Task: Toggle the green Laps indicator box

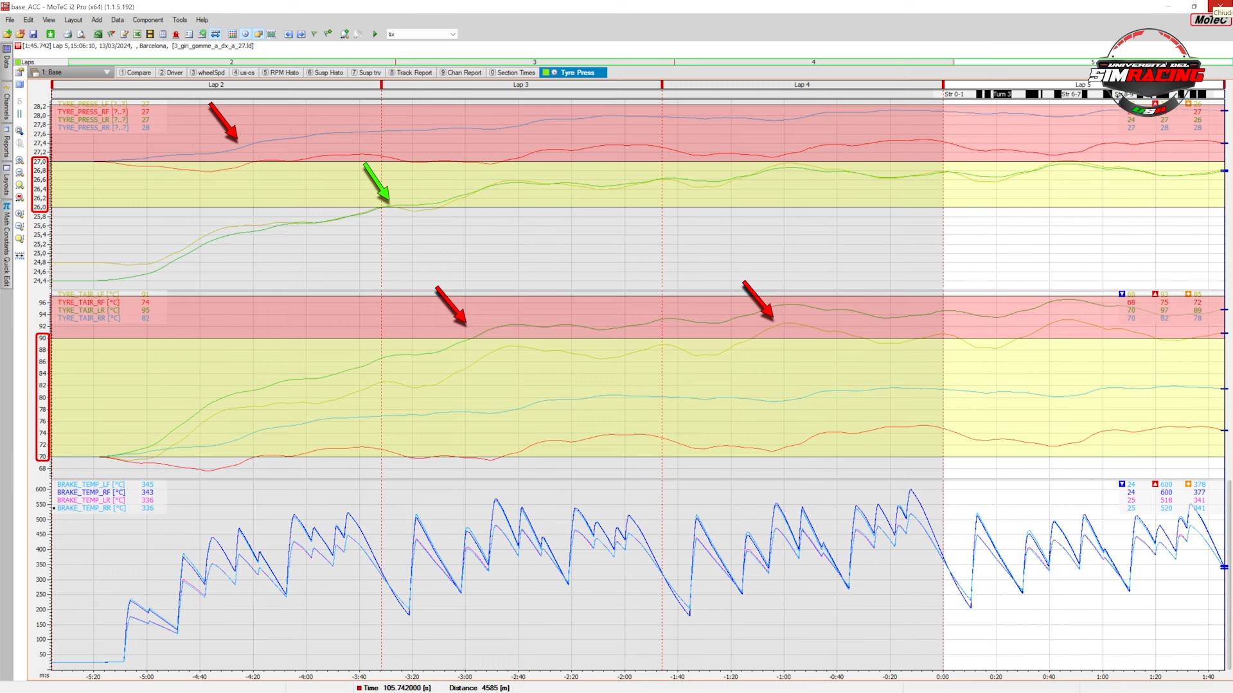Action: point(18,62)
